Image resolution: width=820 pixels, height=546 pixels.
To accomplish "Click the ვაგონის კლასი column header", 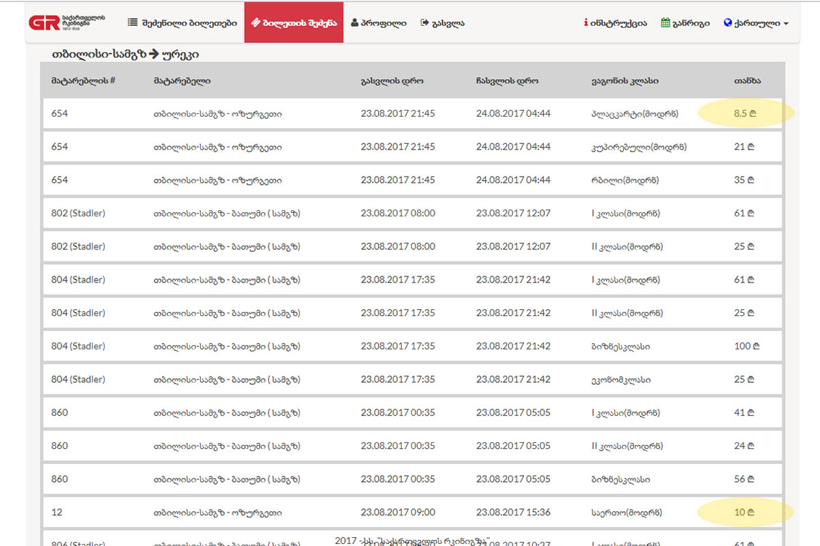I will coord(625,81).
